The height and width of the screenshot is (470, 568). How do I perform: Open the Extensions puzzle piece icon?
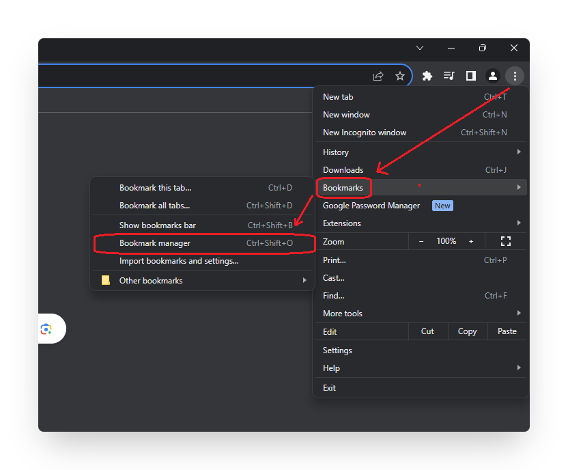pos(427,76)
